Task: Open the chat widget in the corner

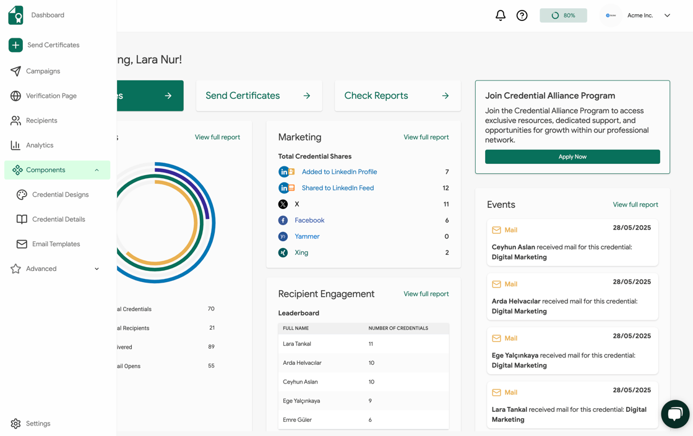Action: click(675, 414)
